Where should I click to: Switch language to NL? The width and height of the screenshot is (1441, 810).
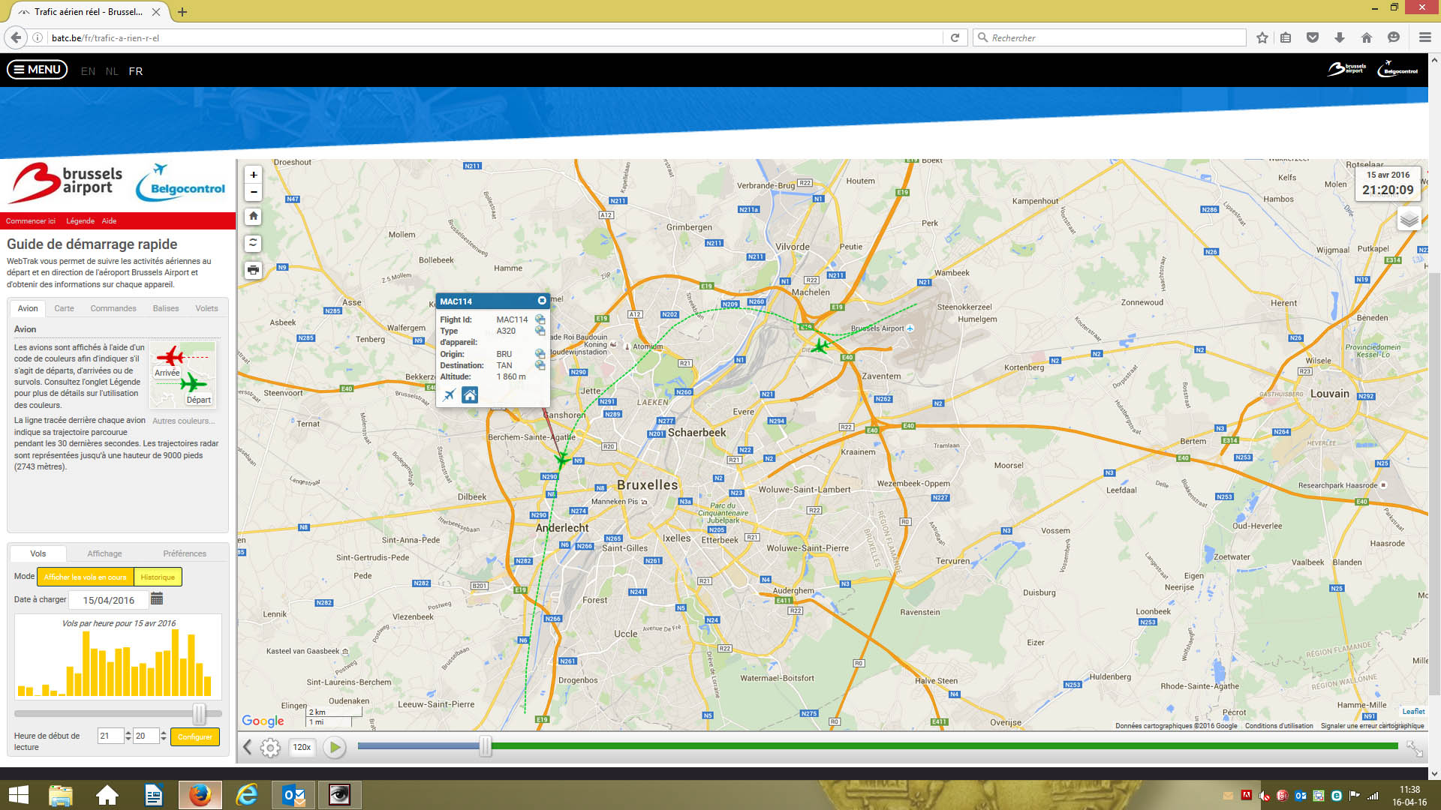click(x=112, y=71)
